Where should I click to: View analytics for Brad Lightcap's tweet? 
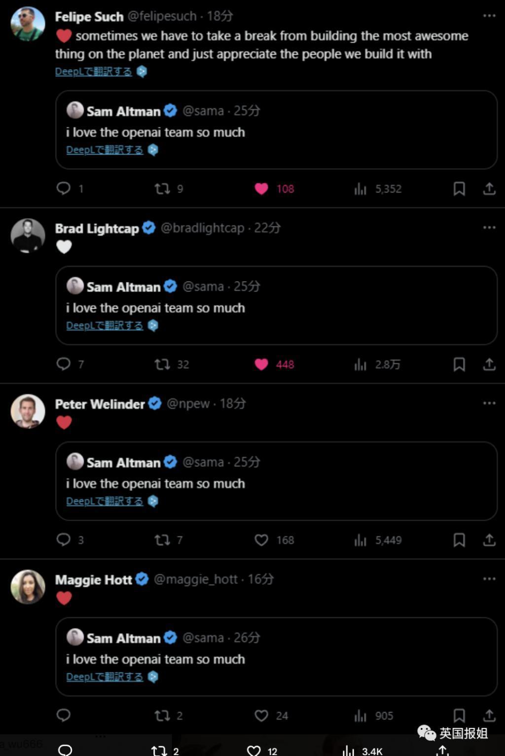[x=361, y=364]
